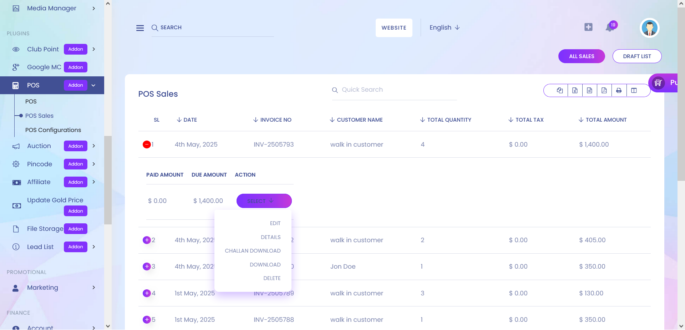
Task: Sort by INVOICE NO column header
Action: click(272, 120)
